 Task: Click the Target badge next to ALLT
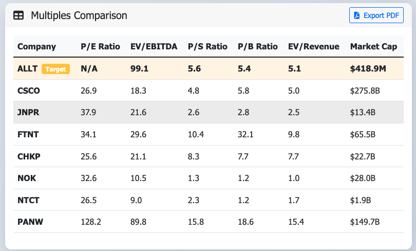55,69
